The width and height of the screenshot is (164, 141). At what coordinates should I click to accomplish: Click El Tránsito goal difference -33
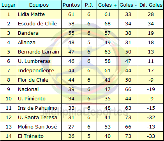point(151,136)
